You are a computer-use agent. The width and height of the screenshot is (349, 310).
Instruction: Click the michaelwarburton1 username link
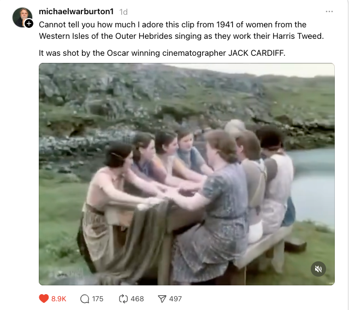pos(76,11)
